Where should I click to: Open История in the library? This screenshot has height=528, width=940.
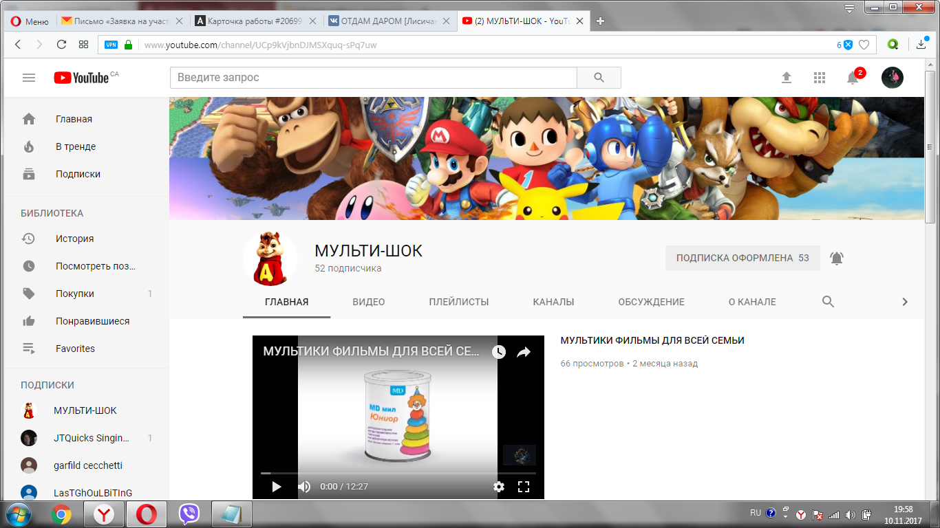[x=87, y=239]
